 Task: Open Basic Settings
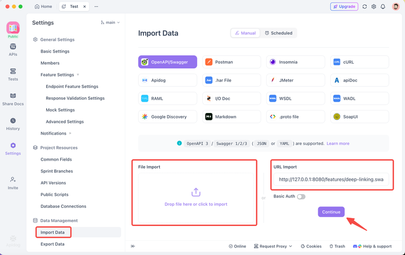point(55,51)
